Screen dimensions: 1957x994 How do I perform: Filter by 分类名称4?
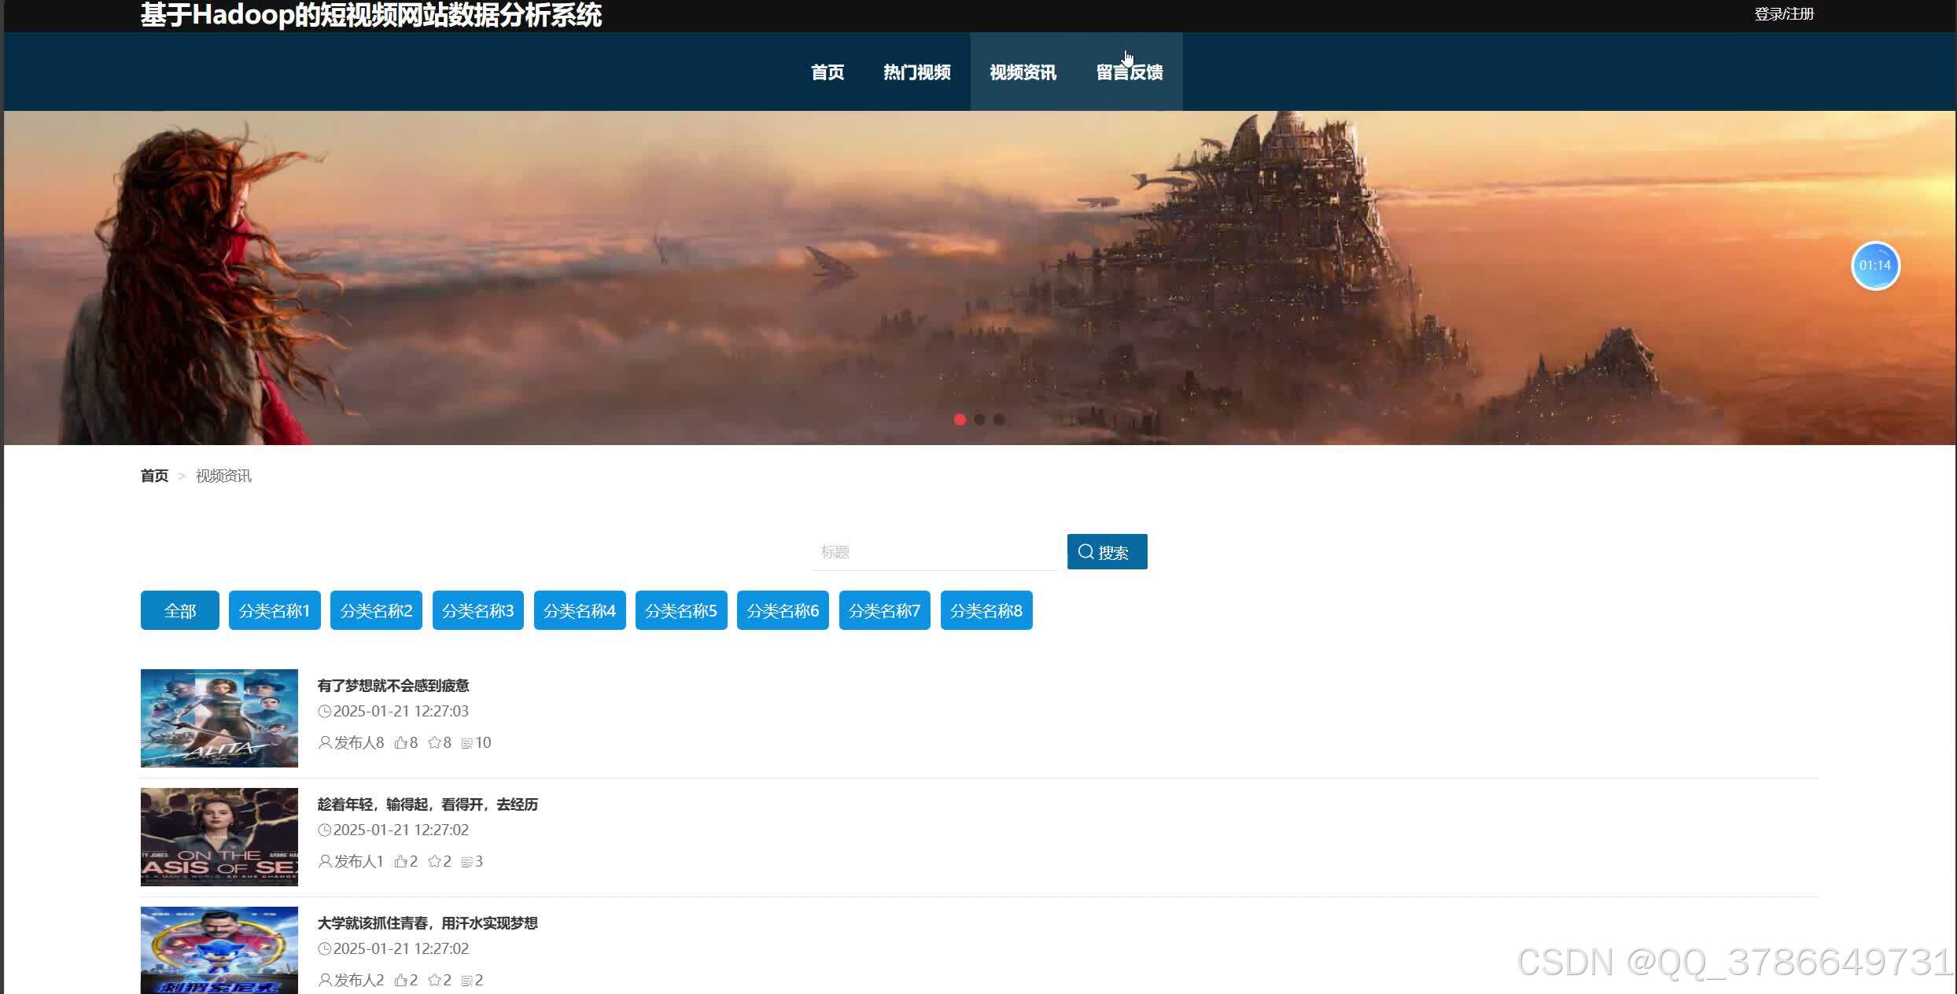coord(580,611)
